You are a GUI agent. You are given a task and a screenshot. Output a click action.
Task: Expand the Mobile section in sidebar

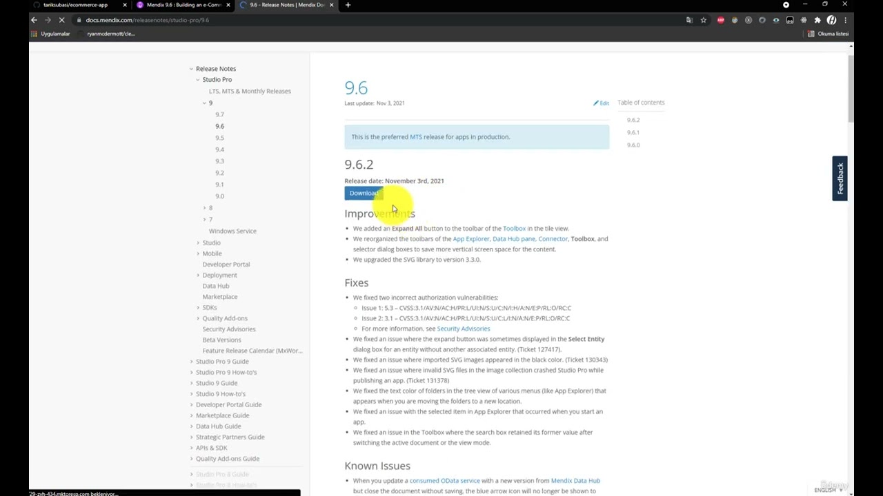click(198, 254)
